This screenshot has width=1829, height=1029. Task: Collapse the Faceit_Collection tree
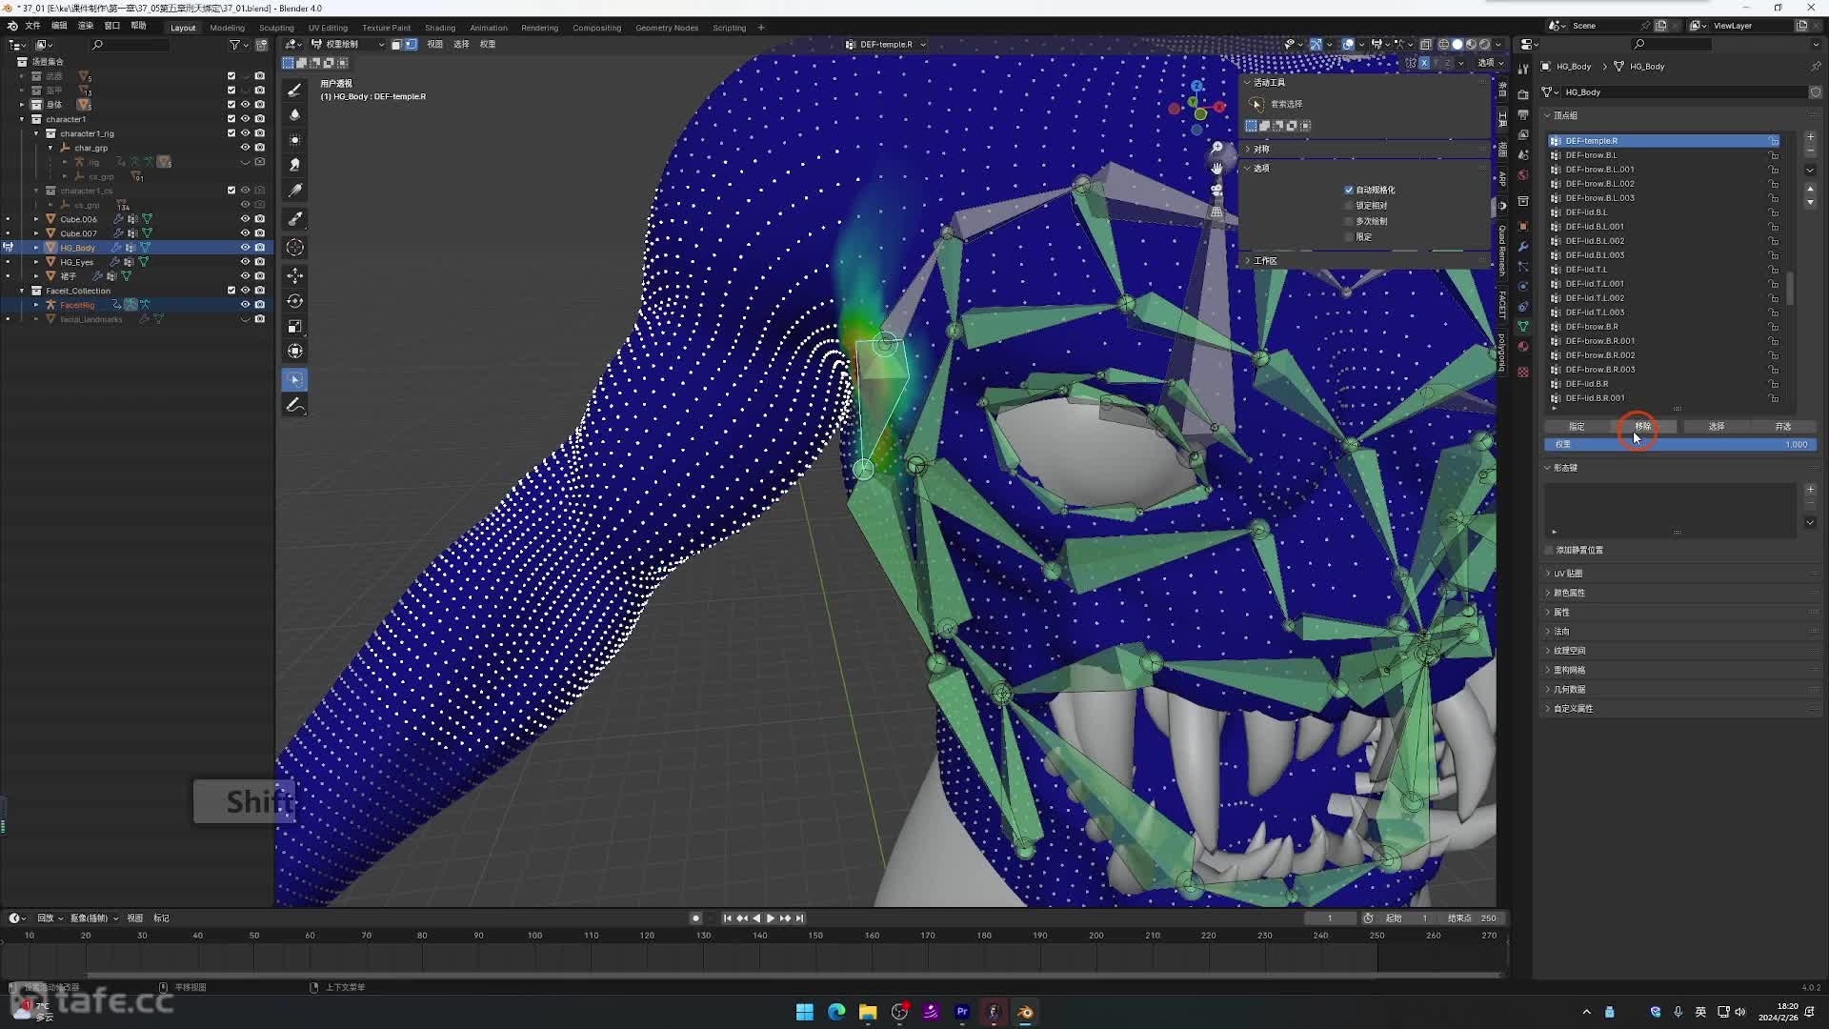point(22,291)
